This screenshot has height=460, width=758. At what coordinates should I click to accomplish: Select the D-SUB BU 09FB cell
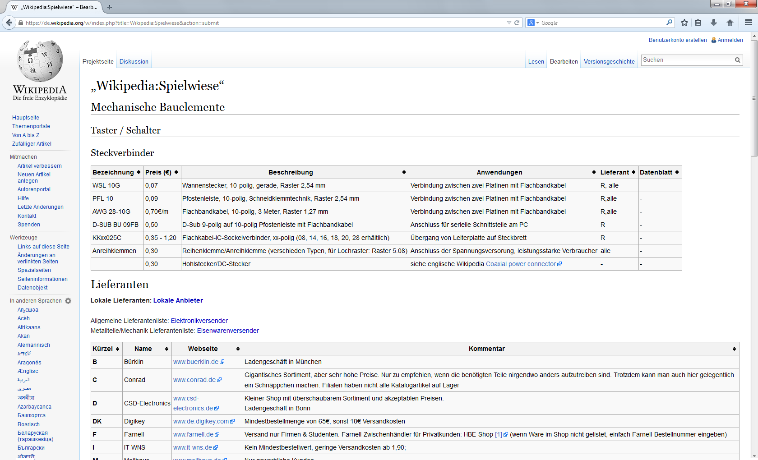117,225
